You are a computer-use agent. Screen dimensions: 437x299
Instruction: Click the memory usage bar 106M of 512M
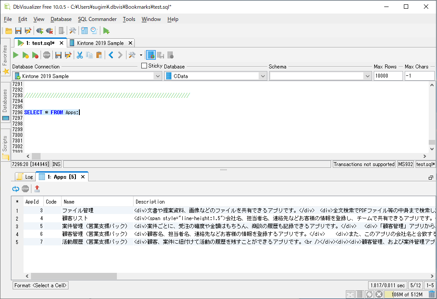(406, 295)
